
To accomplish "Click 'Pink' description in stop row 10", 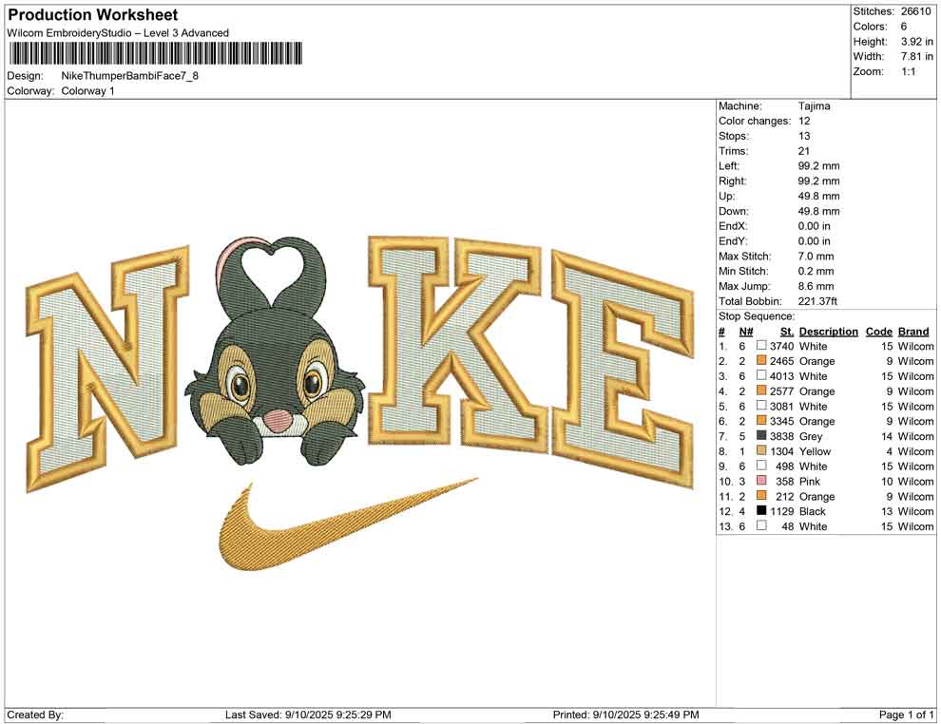I will click(810, 481).
